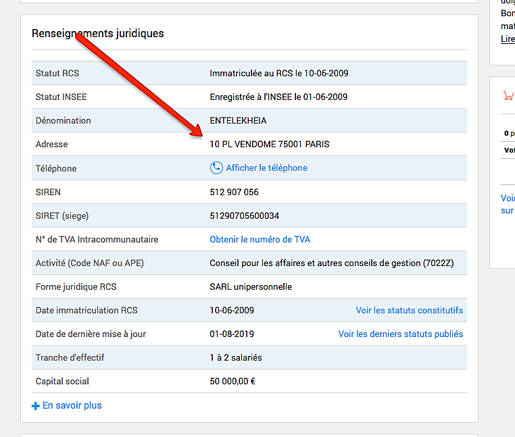This screenshot has height=437, width=515.
Task: Expand En savoir plus
Action: tap(72, 405)
